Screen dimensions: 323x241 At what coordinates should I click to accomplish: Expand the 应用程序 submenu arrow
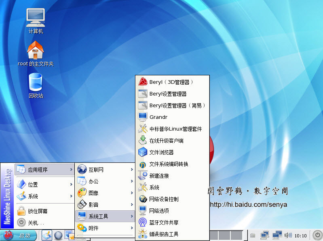coord(71,169)
